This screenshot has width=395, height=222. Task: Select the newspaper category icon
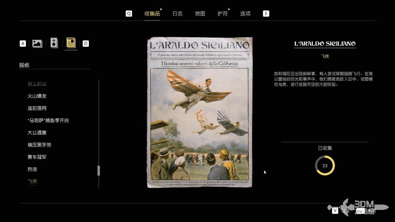(x=71, y=43)
